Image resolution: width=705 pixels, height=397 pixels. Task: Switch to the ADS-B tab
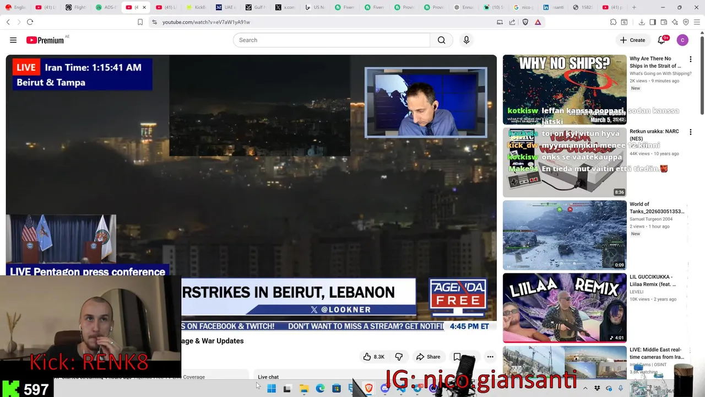106,7
